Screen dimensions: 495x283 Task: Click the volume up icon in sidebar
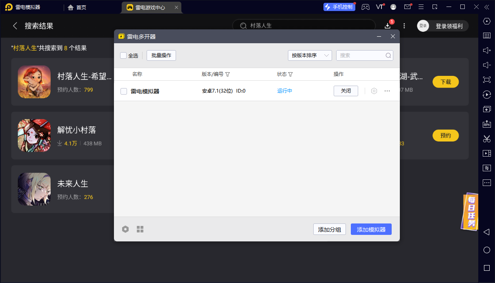pos(486,50)
